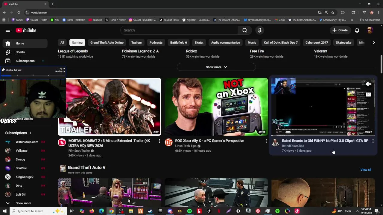Open Nightbot Dashboard bookmark
The width and height of the screenshot is (383, 215).
(196, 20)
